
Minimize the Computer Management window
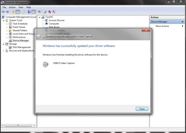pyautogui.click(x=169, y=2)
